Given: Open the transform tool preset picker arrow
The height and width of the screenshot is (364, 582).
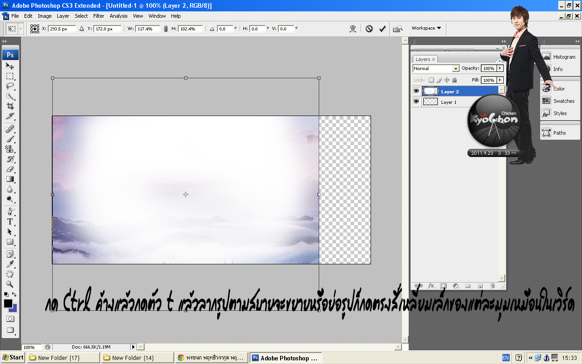Looking at the screenshot, I should [21, 29].
